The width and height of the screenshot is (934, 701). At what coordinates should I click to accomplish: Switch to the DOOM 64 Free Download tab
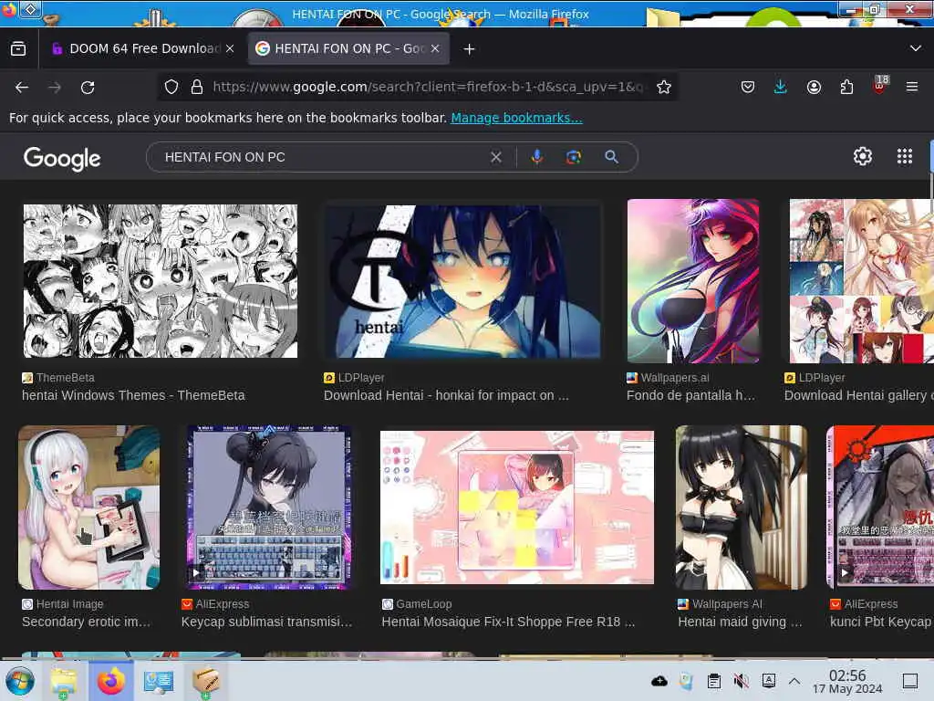pyautogui.click(x=137, y=49)
